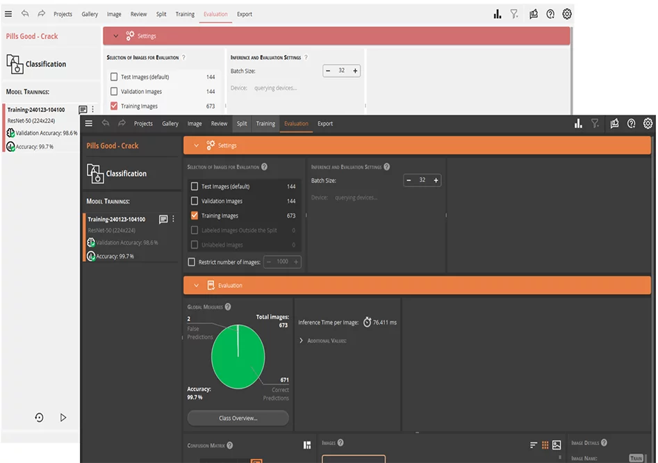Image resolution: width=658 pixels, height=463 pixels.
Task: Open the comment icon for the dark window training
Action: pyautogui.click(x=163, y=220)
